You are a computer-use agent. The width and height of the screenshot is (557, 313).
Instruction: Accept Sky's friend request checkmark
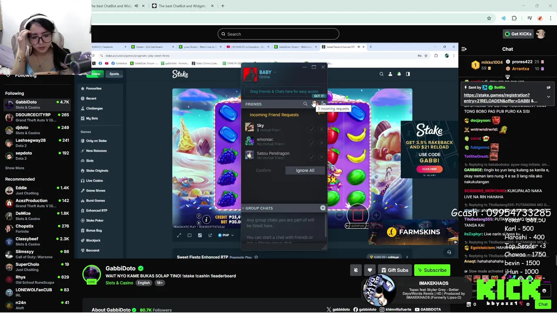pyautogui.click(x=312, y=129)
